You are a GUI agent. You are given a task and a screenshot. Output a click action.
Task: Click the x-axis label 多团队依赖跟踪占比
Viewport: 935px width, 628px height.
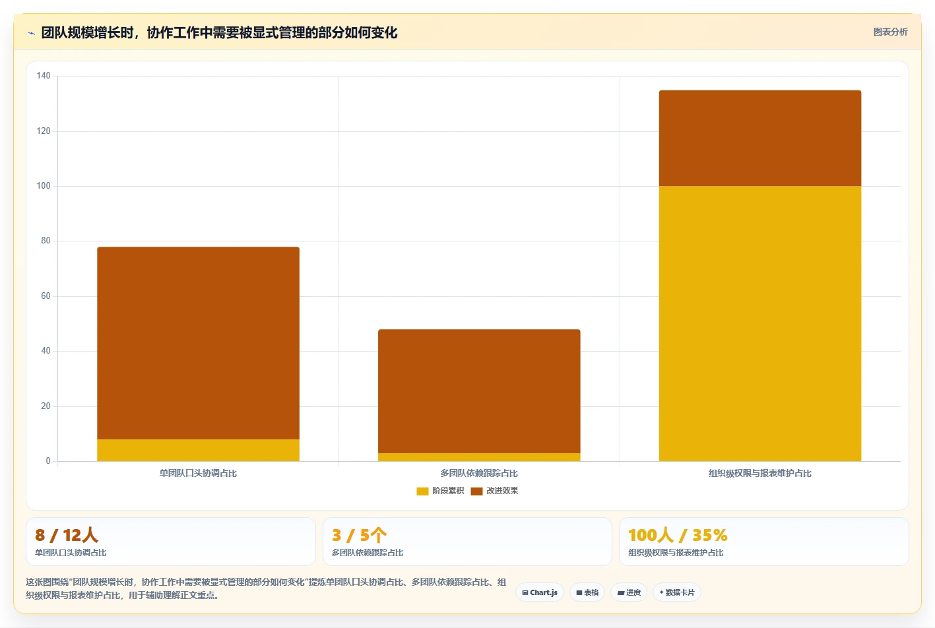(479, 473)
